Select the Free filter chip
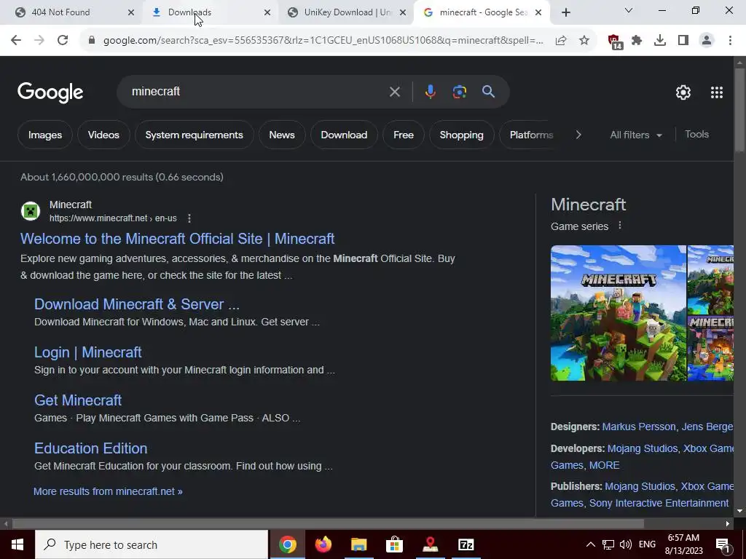Image resolution: width=746 pixels, height=559 pixels. coord(404,135)
